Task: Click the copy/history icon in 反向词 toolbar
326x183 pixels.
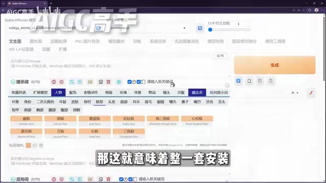Action: click(x=101, y=179)
